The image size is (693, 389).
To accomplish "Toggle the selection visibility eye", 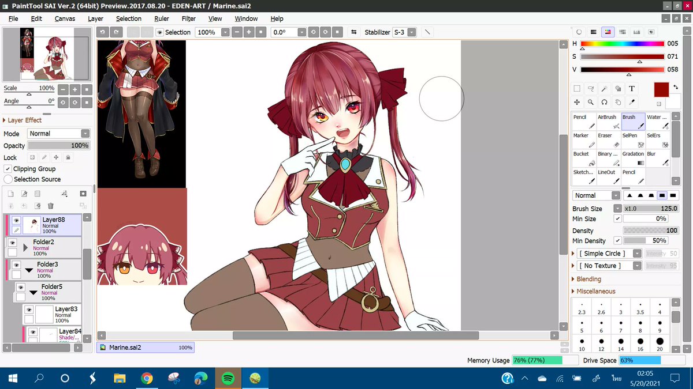I will click(x=160, y=32).
